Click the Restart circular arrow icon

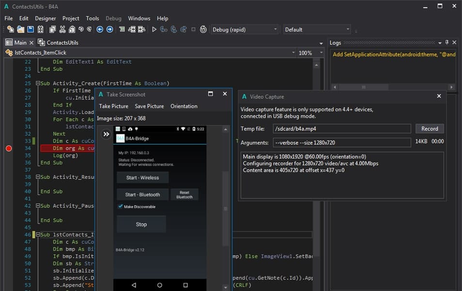pyautogui.click(x=203, y=30)
